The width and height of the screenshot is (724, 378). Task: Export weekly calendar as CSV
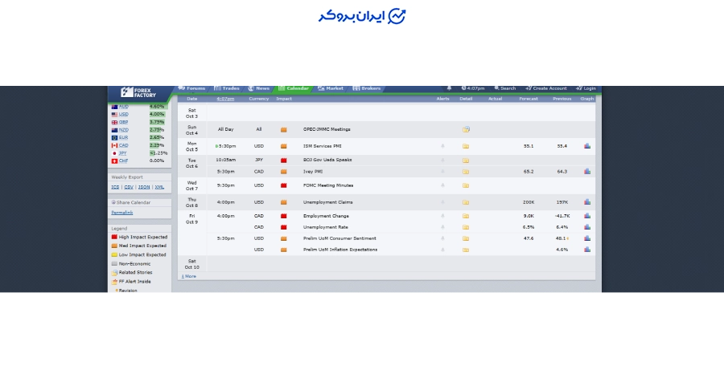[129, 187]
